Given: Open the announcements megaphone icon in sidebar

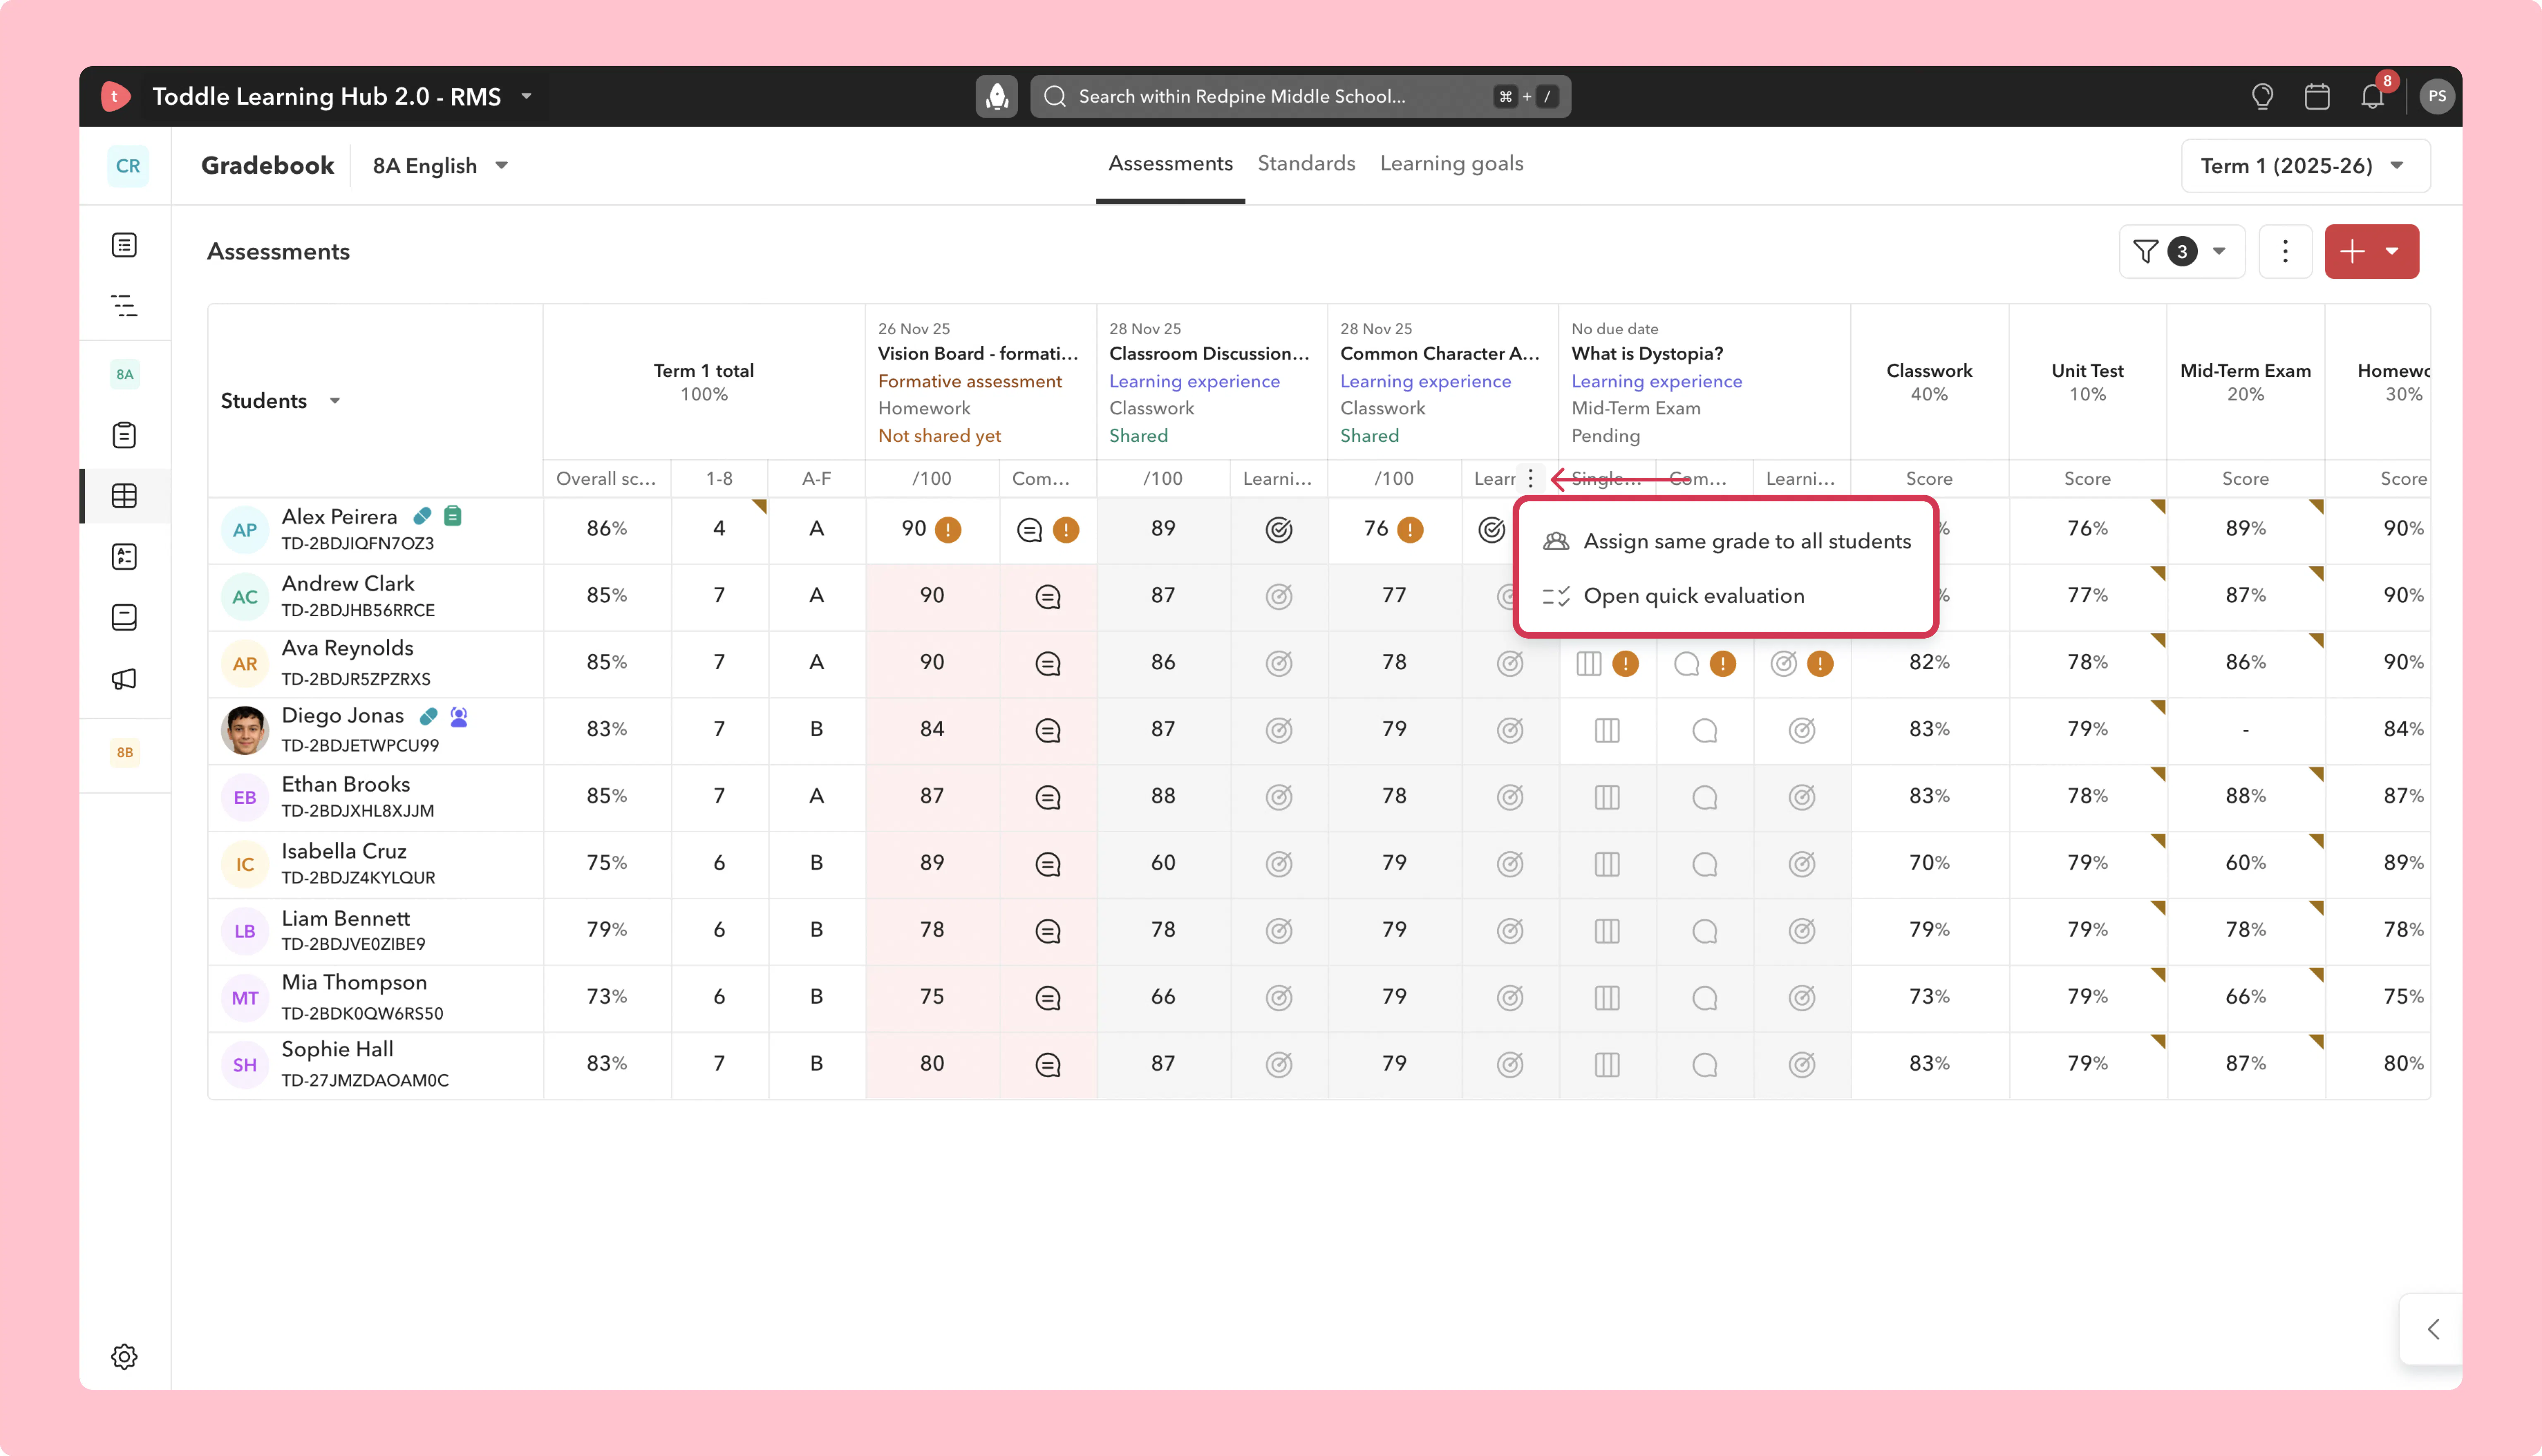Looking at the screenshot, I should coord(124,679).
